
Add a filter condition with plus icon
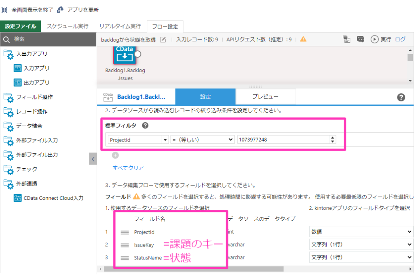(x=115, y=155)
